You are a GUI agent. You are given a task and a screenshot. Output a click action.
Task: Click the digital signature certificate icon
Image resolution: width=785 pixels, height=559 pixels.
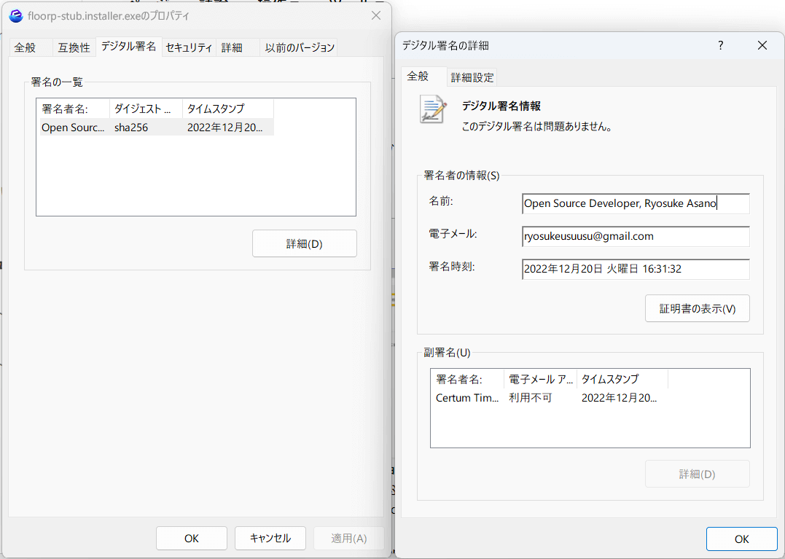(x=432, y=109)
